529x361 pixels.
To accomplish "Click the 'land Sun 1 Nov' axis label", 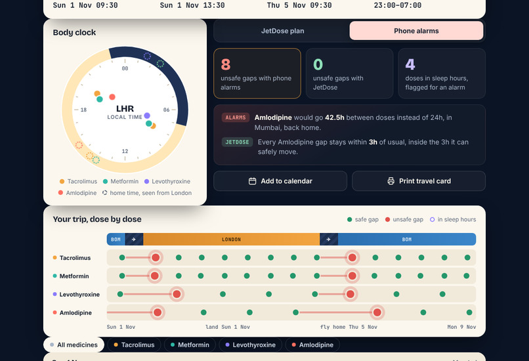I will 228,327.
